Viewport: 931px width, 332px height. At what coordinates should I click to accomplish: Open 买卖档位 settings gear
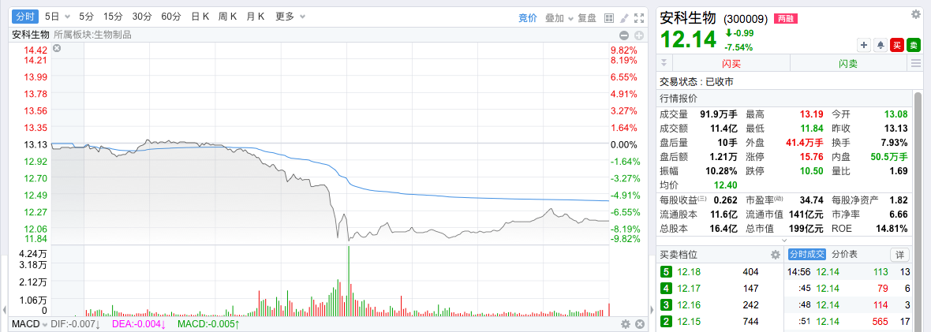pyautogui.click(x=775, y=255)
